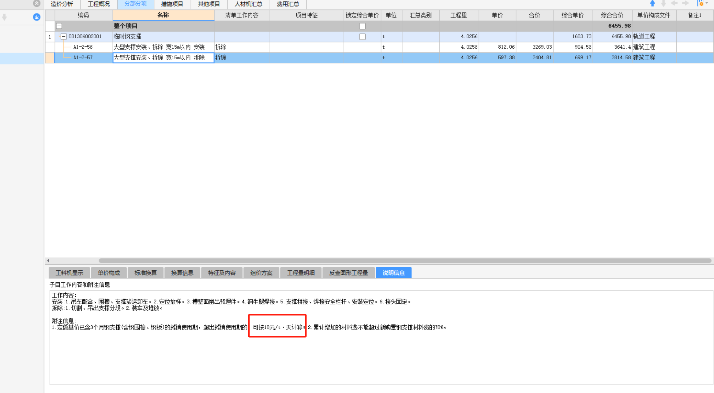The width and height of the screenshot is (714, 393).
Task: Click the 名称 column header
Action: 163,15
